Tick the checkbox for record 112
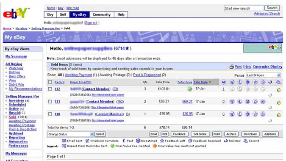 coord(50,89)
